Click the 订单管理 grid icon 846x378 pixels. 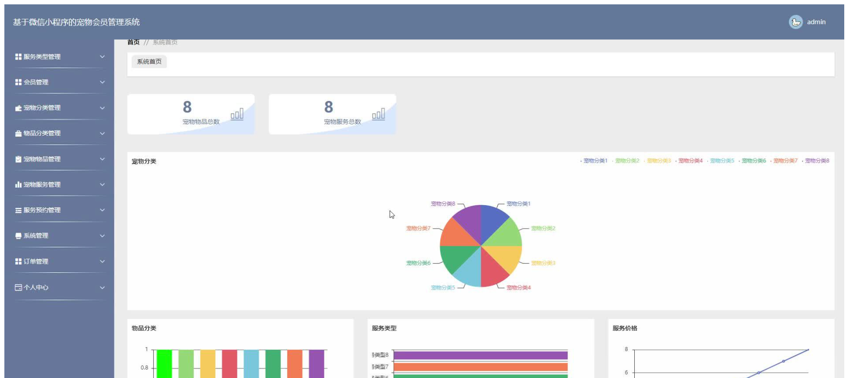pos(18,261)
